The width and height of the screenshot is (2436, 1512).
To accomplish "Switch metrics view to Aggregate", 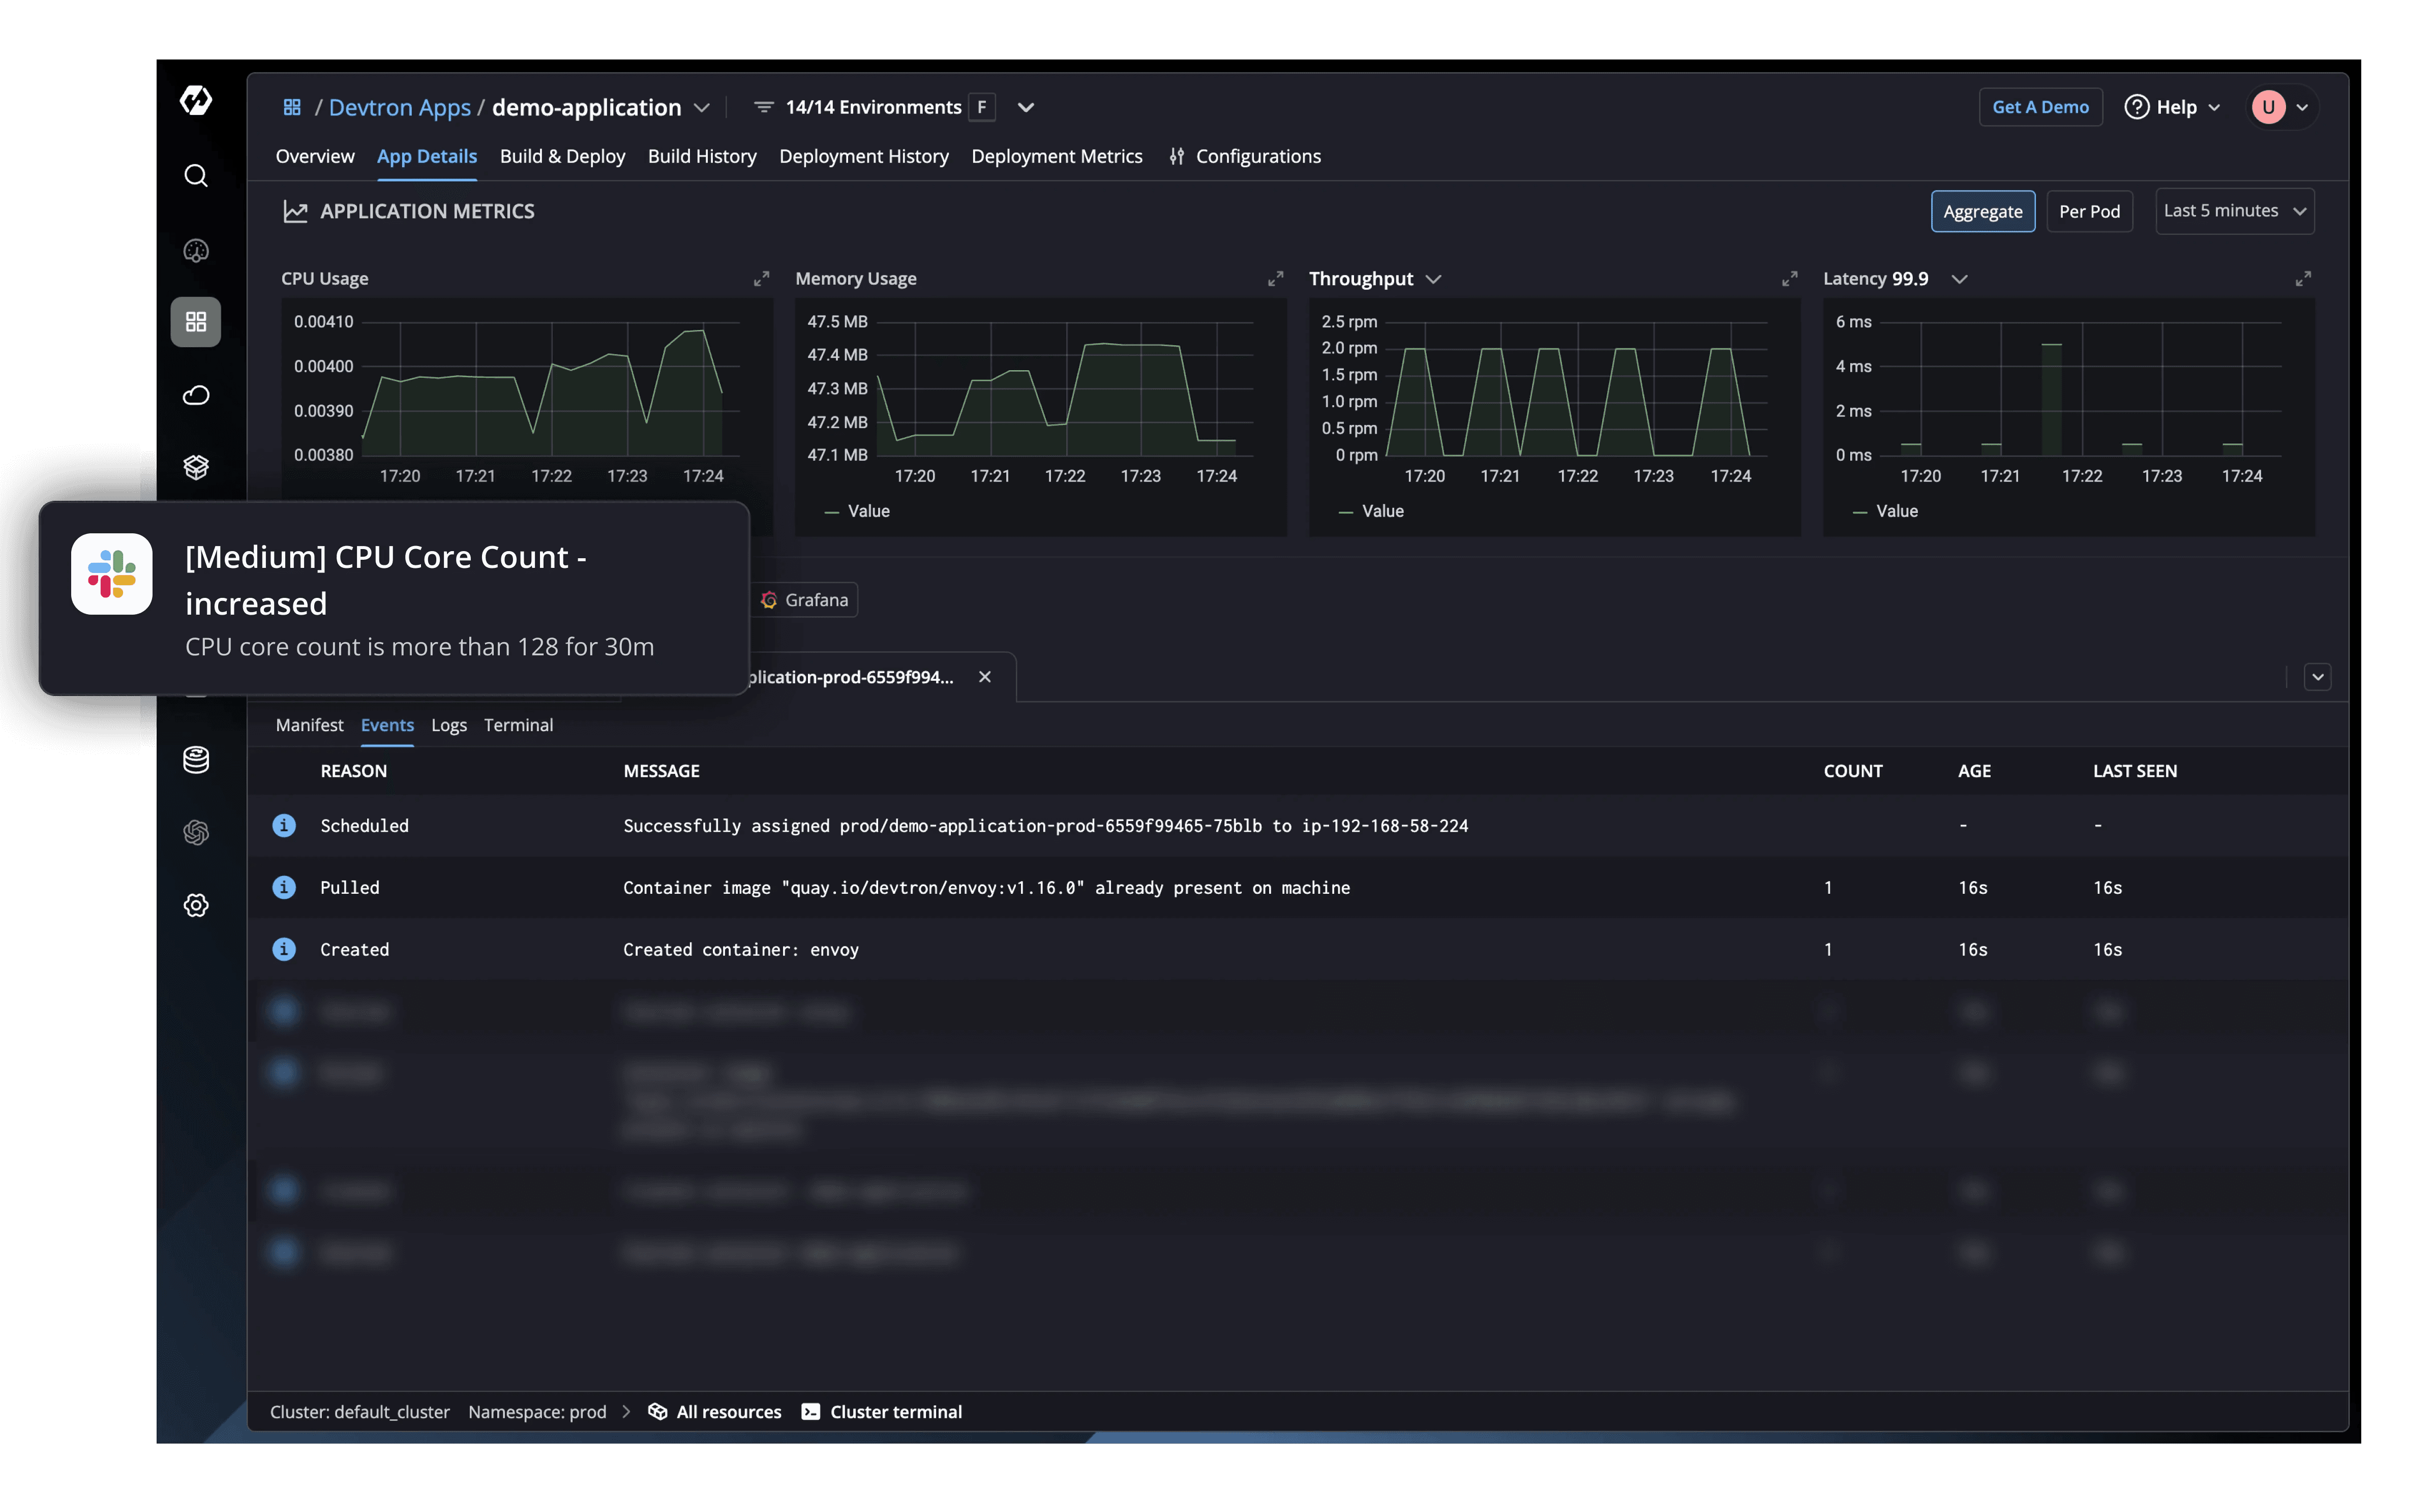I will point(1982,211).
